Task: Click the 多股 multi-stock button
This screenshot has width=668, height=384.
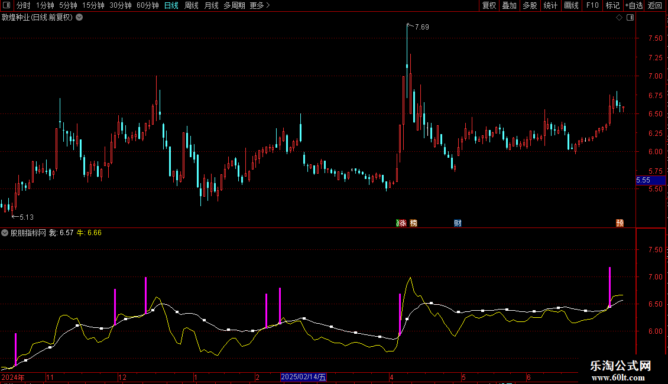Action: coord(530,5)
